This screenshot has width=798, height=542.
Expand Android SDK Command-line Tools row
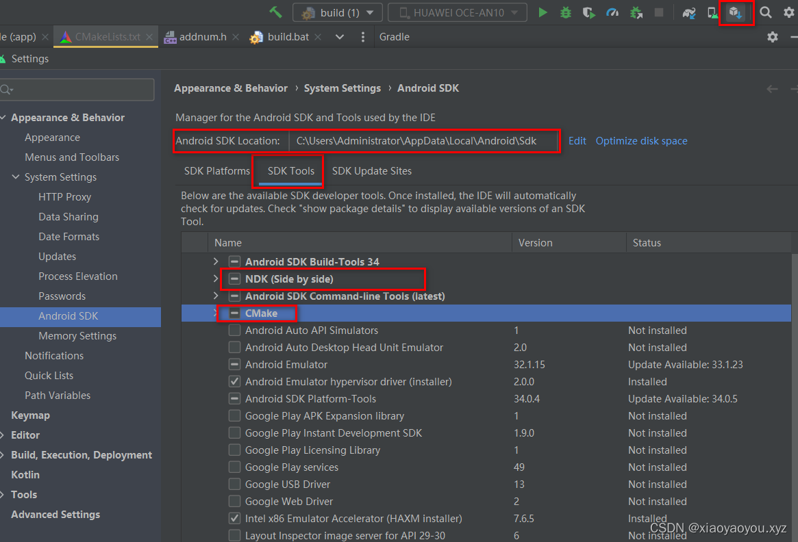point(216,296)
